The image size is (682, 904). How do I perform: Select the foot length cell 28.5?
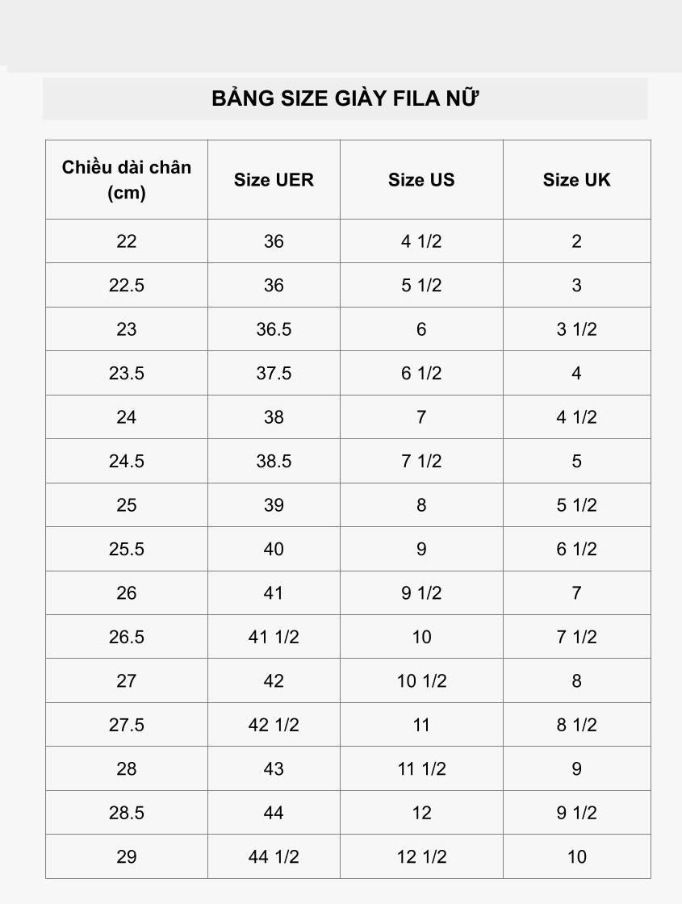127,813
